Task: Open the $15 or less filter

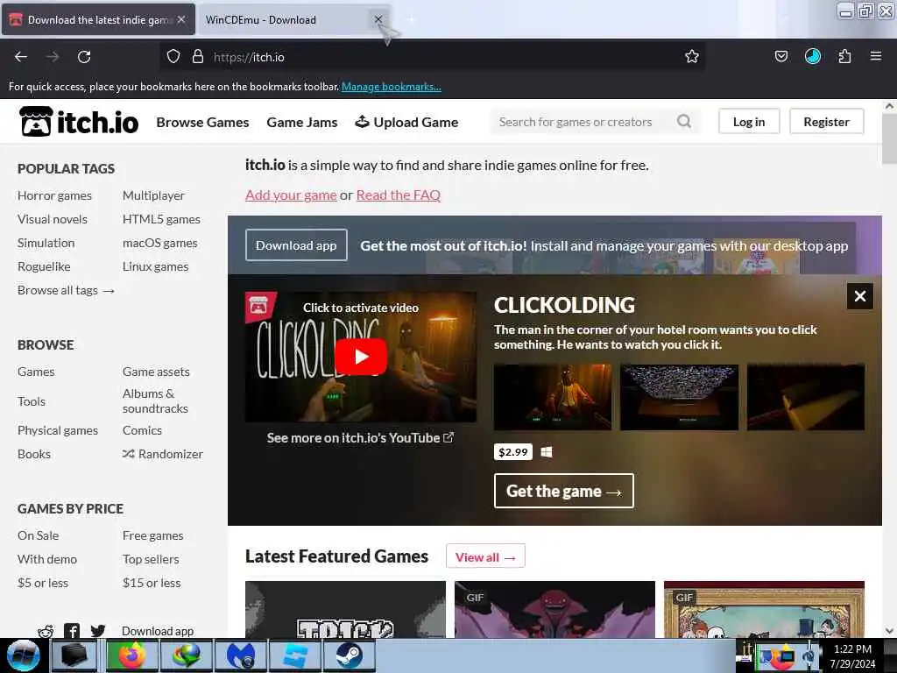Action: 151,583
